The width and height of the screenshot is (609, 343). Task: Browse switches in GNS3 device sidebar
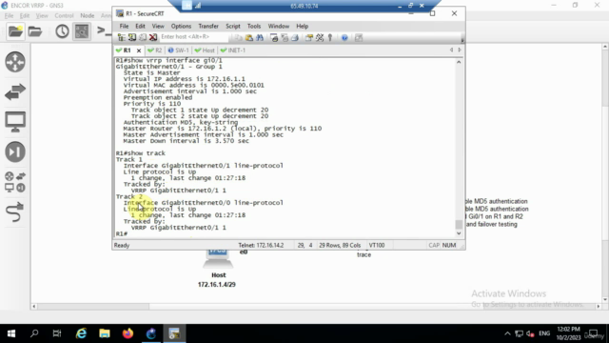point(15,92)
